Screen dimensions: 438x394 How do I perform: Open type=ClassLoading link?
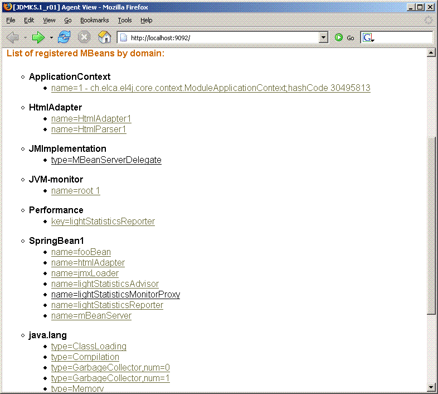tap(89, 347)
